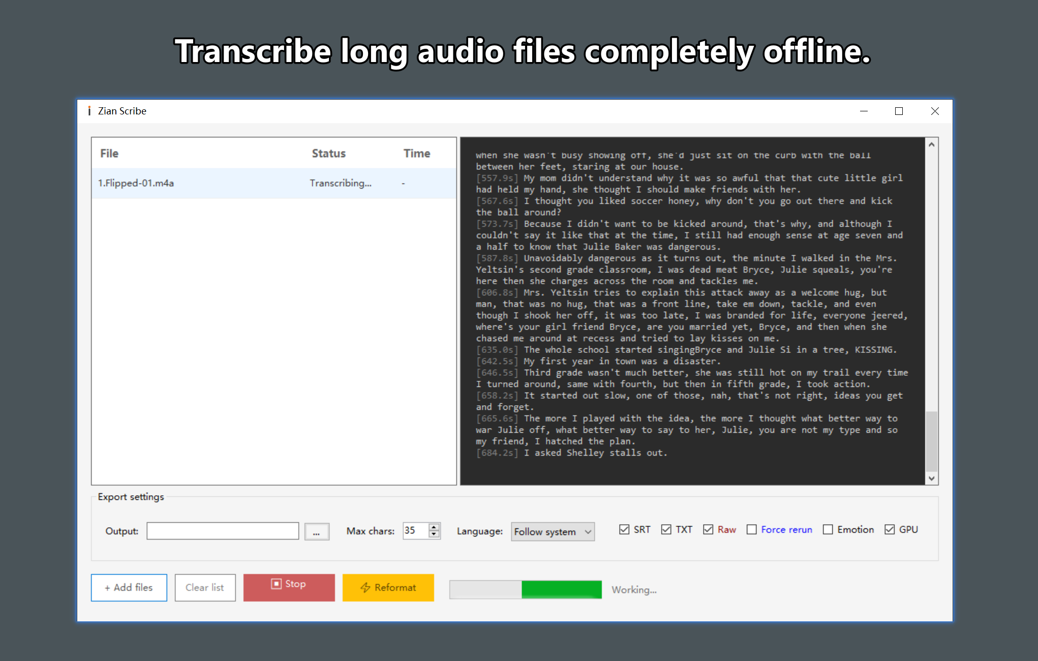Click the stop square icon on Stop button
Viewport: 1038px width, 661px height.
point(276,584)
